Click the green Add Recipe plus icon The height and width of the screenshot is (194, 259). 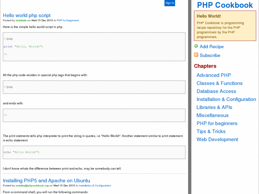pyautogui.click(x=196, y=46)
